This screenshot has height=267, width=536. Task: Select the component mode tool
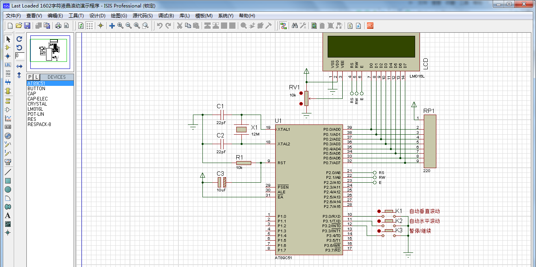pyautogui.click(x=8, y=48)
